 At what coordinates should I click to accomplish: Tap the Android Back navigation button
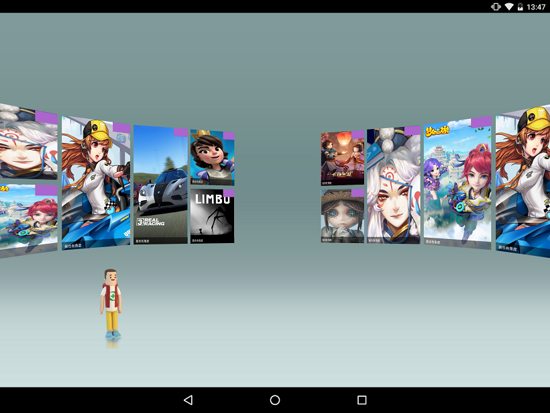pos(188,400)
